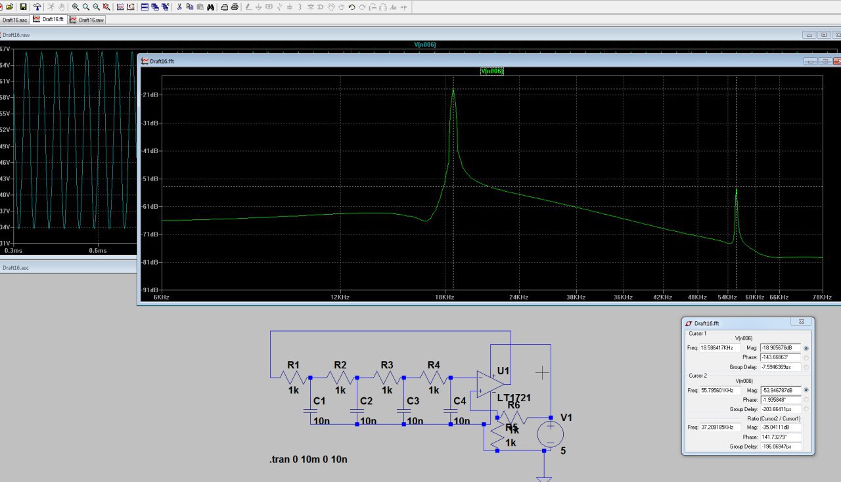Screen dimensions: 841x482
Task: Select Cursor 2 Mag radio button
Action: [x=806, y=389]
